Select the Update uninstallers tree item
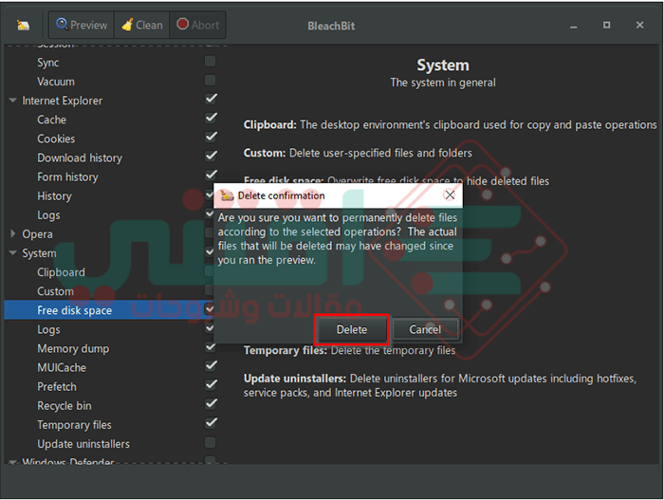This screenshot has height=500, width=664. tap(83, 444)
